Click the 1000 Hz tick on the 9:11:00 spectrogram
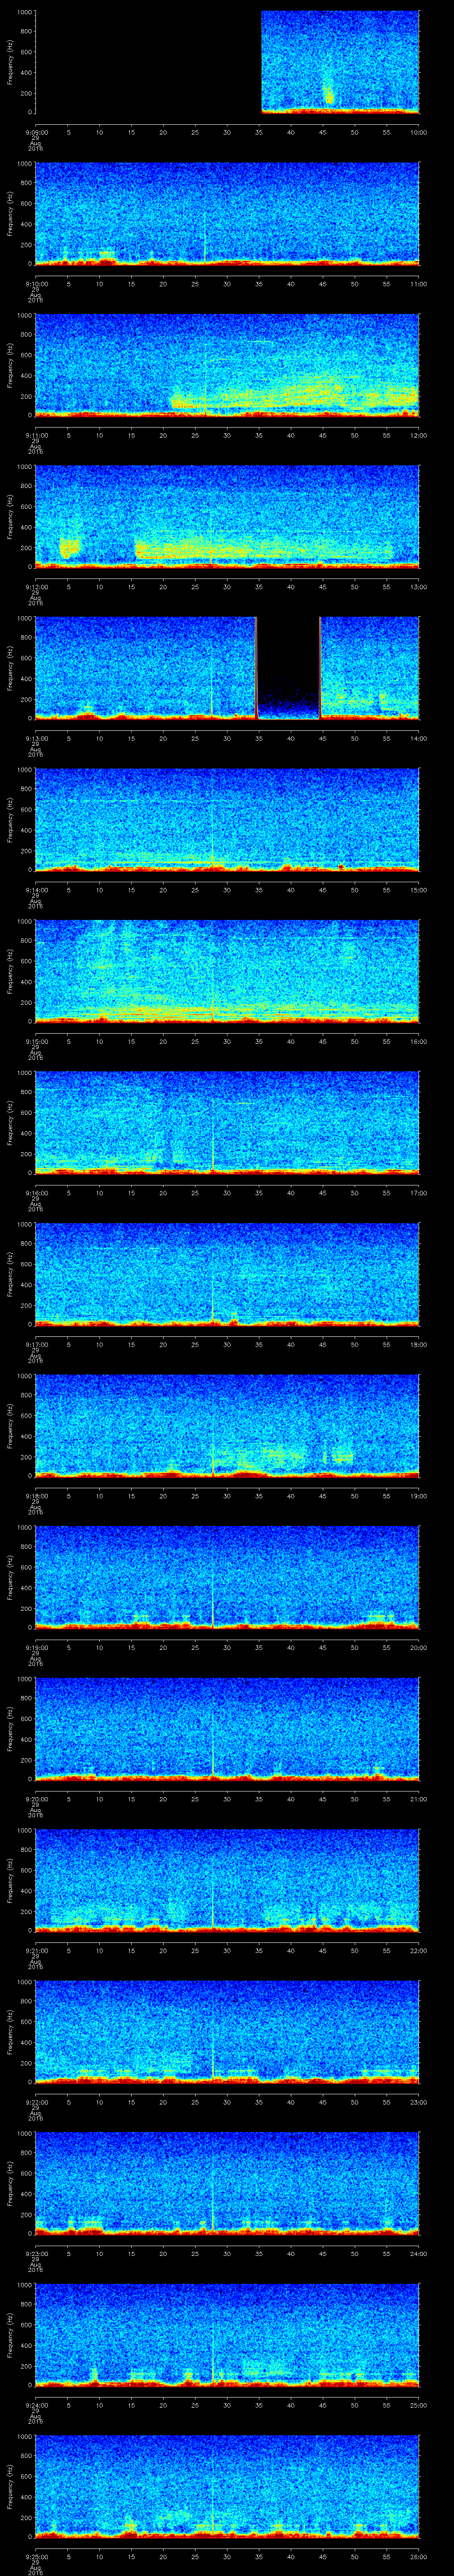 click(23, 315)
